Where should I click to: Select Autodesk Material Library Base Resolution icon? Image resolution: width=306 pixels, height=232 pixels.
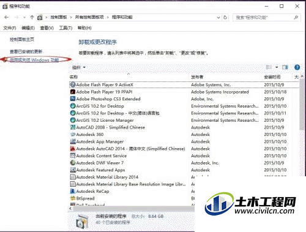(73, 184)
